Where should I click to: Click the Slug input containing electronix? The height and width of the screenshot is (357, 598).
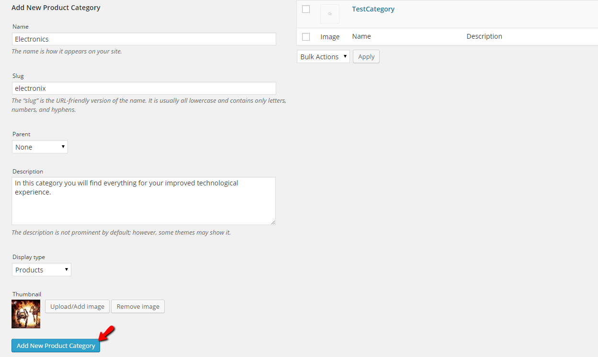point(144,88)
